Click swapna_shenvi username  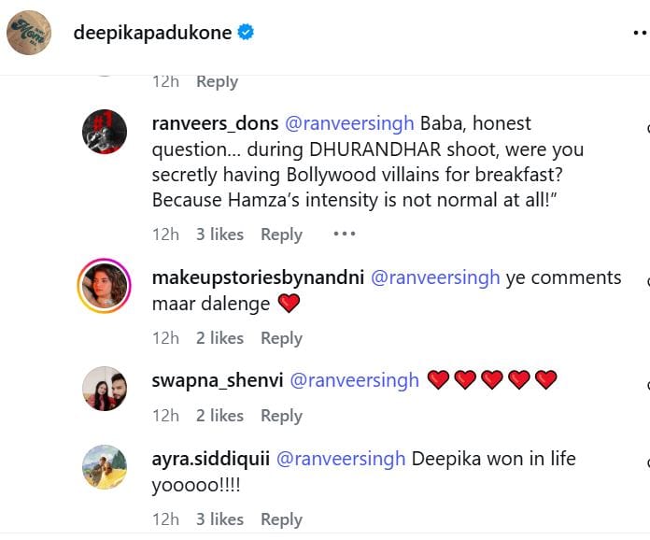coord(218,380)
